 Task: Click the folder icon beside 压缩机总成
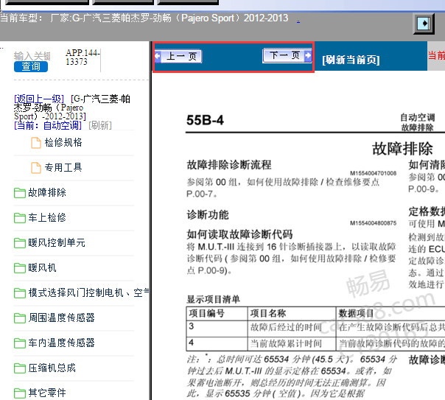(x=20, y=368)
